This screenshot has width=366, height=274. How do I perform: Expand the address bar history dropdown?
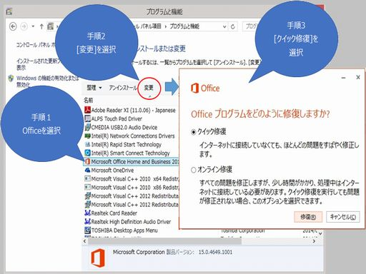click(x=224, y=26)
